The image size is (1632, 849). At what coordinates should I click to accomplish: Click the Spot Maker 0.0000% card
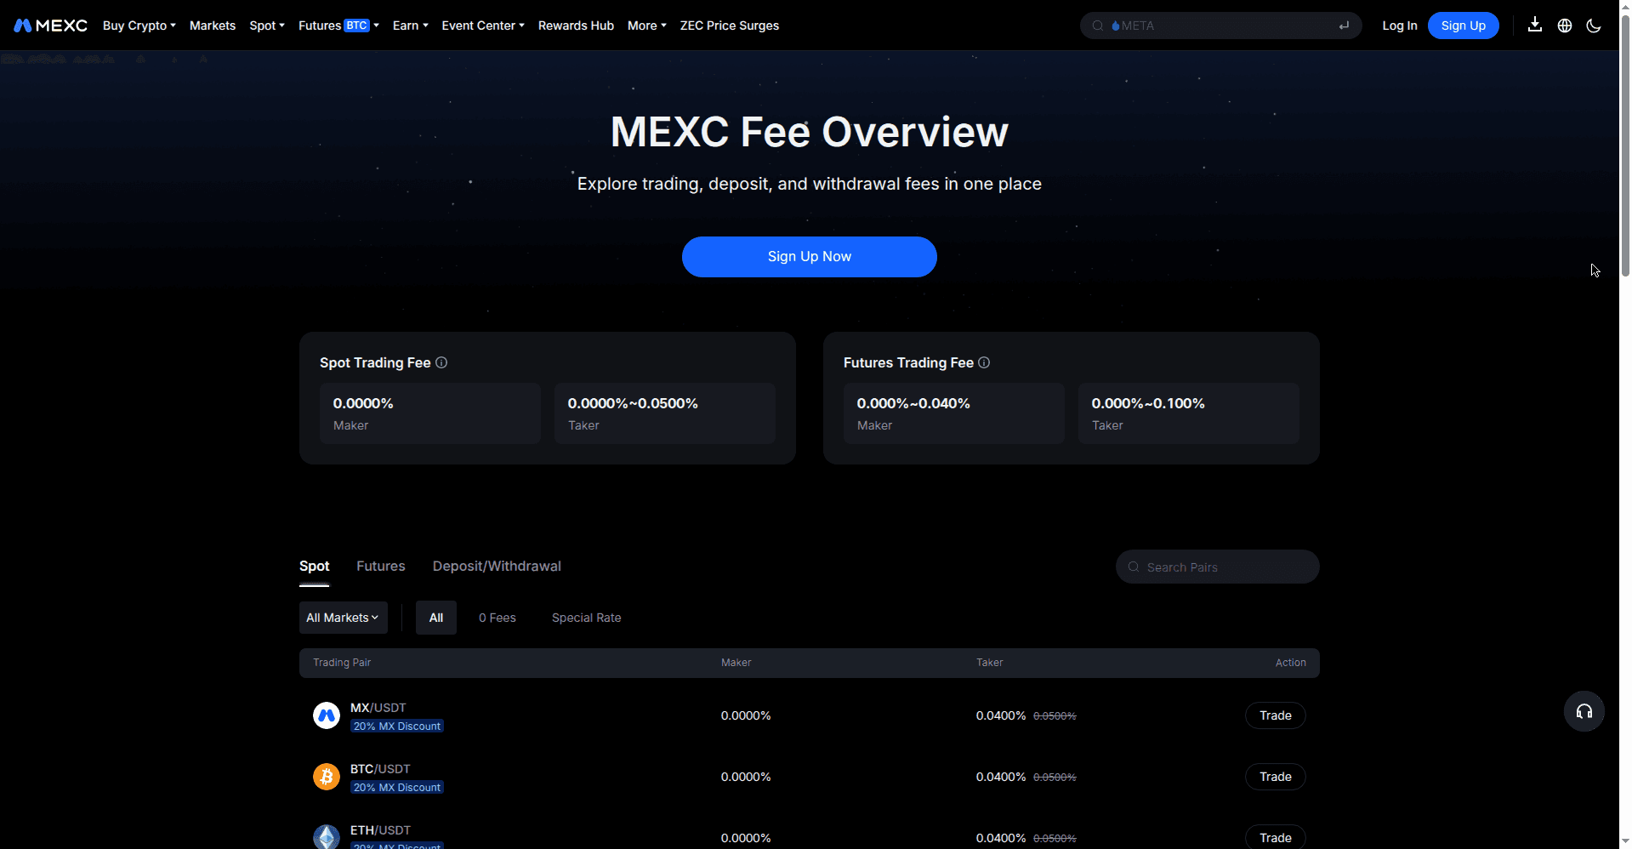click(x=430, y=413)
